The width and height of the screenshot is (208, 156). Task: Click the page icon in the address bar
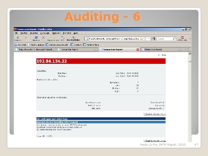pos(86,39)
